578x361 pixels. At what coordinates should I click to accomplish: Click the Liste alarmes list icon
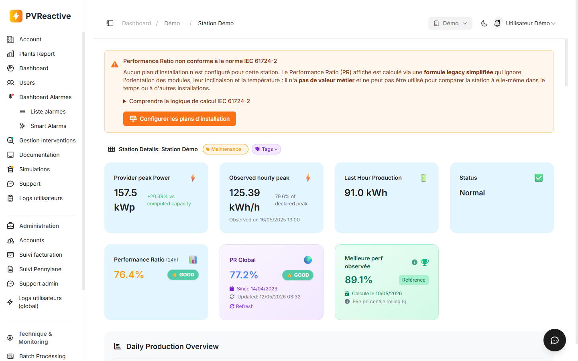click(x=22, y=112)
